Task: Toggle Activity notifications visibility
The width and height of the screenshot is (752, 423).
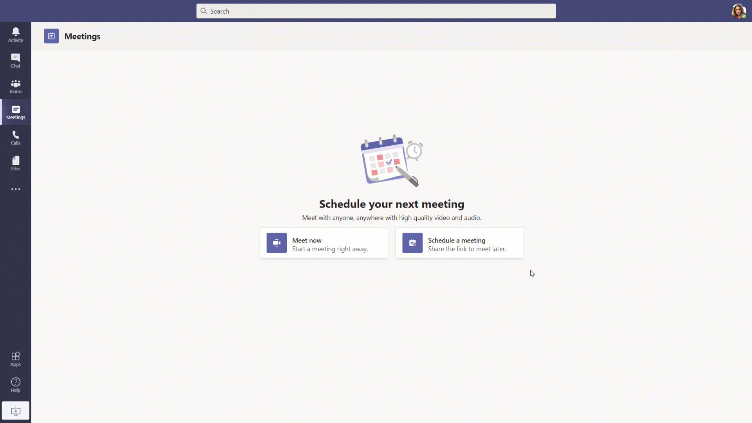Action: (16, 34)
